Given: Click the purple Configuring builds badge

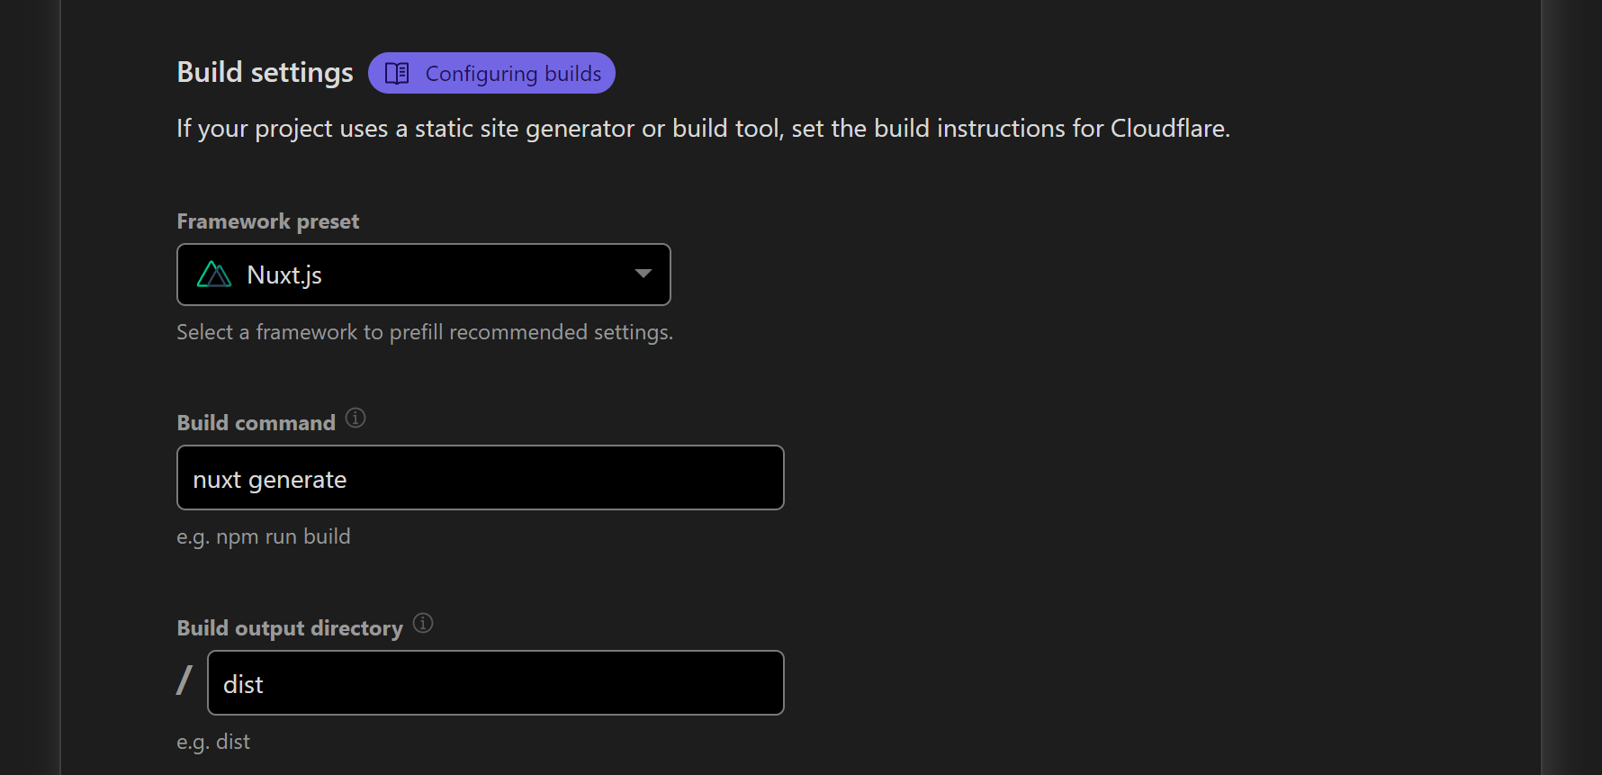Looking at the screenshot, I should 491,73.
